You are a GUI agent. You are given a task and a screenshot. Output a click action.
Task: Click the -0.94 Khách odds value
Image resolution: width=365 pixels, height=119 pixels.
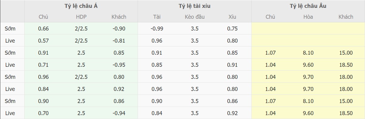click(119, 113)
